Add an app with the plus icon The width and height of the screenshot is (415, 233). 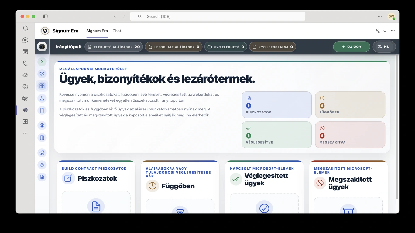point(25,122)
